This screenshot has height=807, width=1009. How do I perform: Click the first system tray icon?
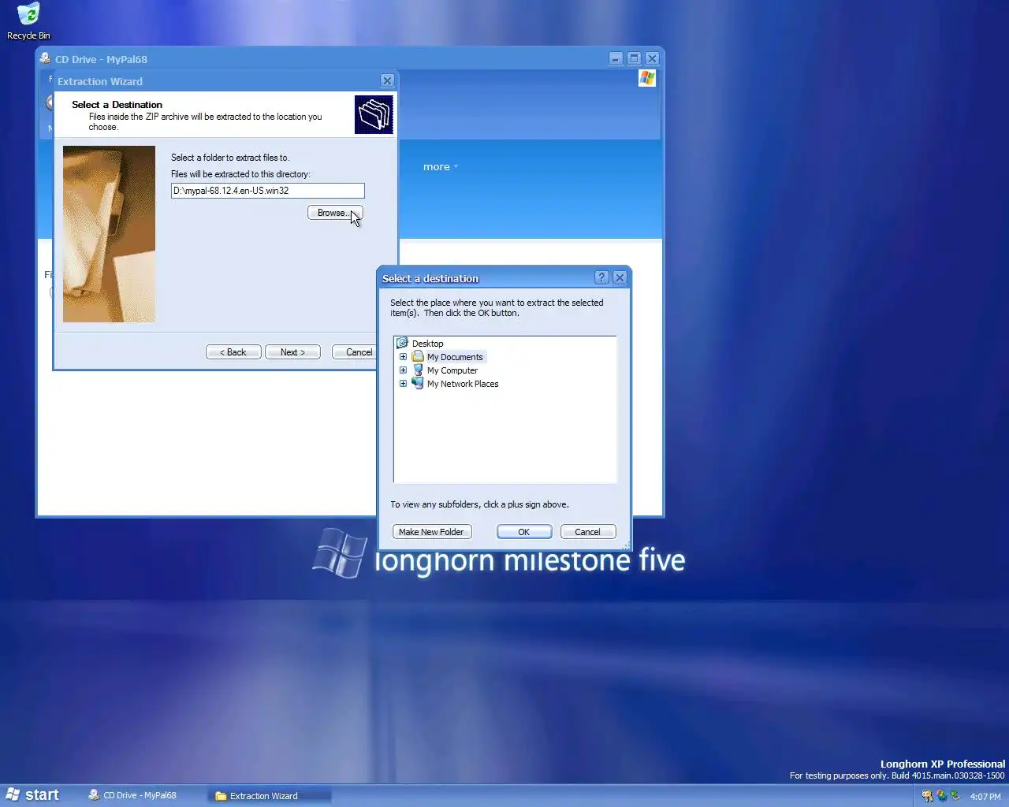[927, 796]
